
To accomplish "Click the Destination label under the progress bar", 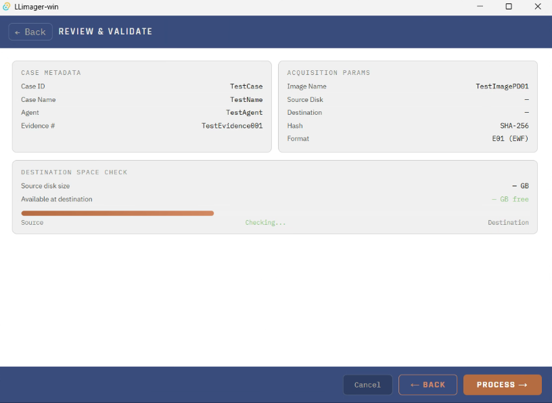I will (508, 223).
